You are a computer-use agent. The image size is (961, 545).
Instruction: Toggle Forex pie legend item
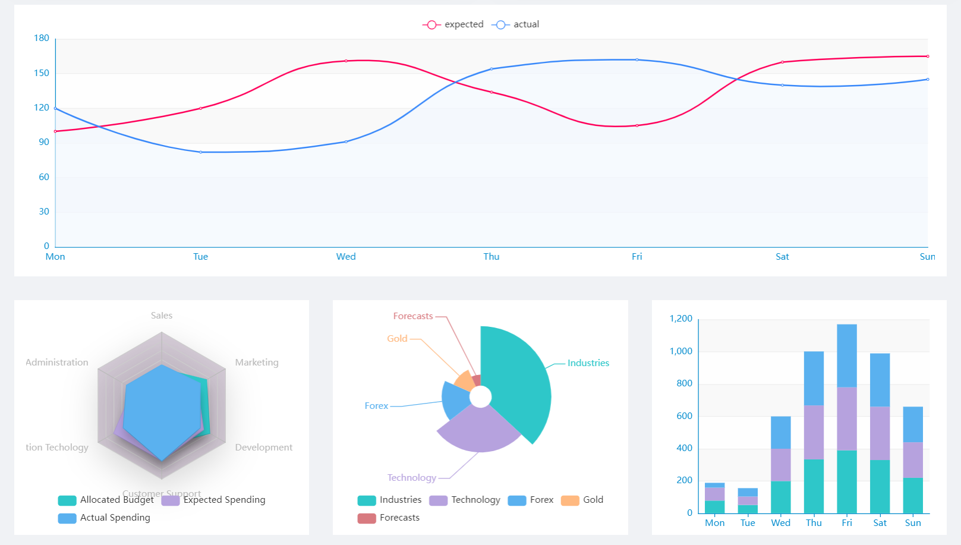point(531,500)
